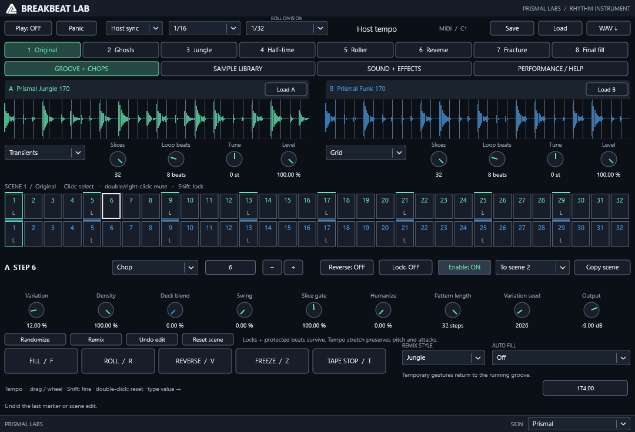Trigger the FREEZE / Z gesture
Screen dimensions: 635x432
click(x=272, y=361)
